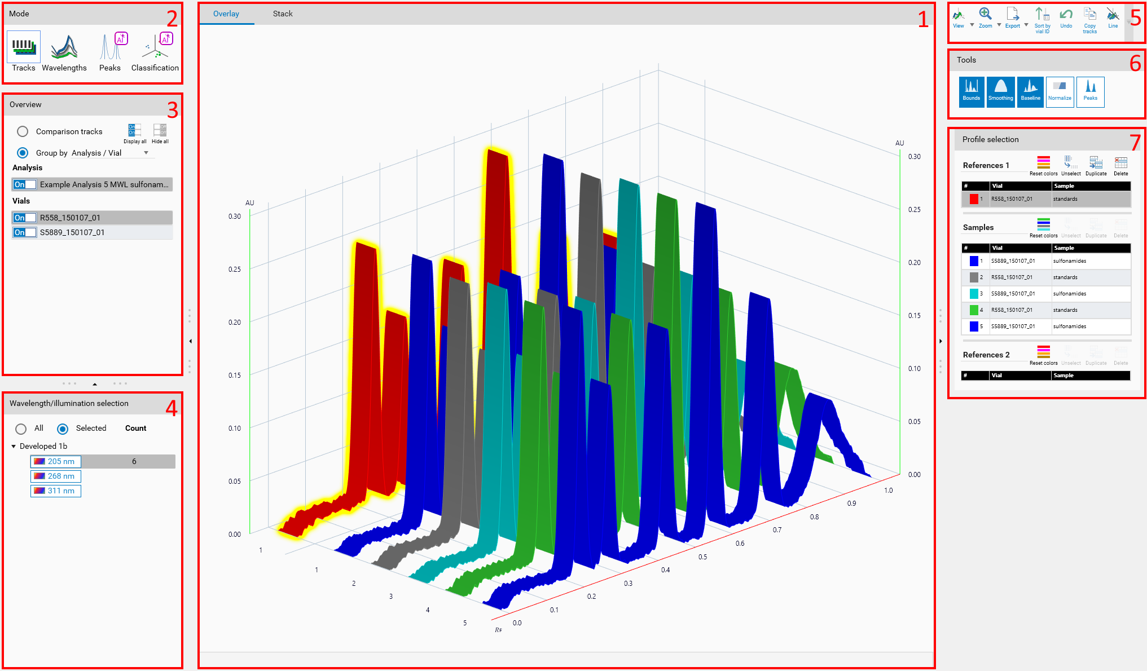
Task: Select the Overlay tab
Action: (226, 14)
